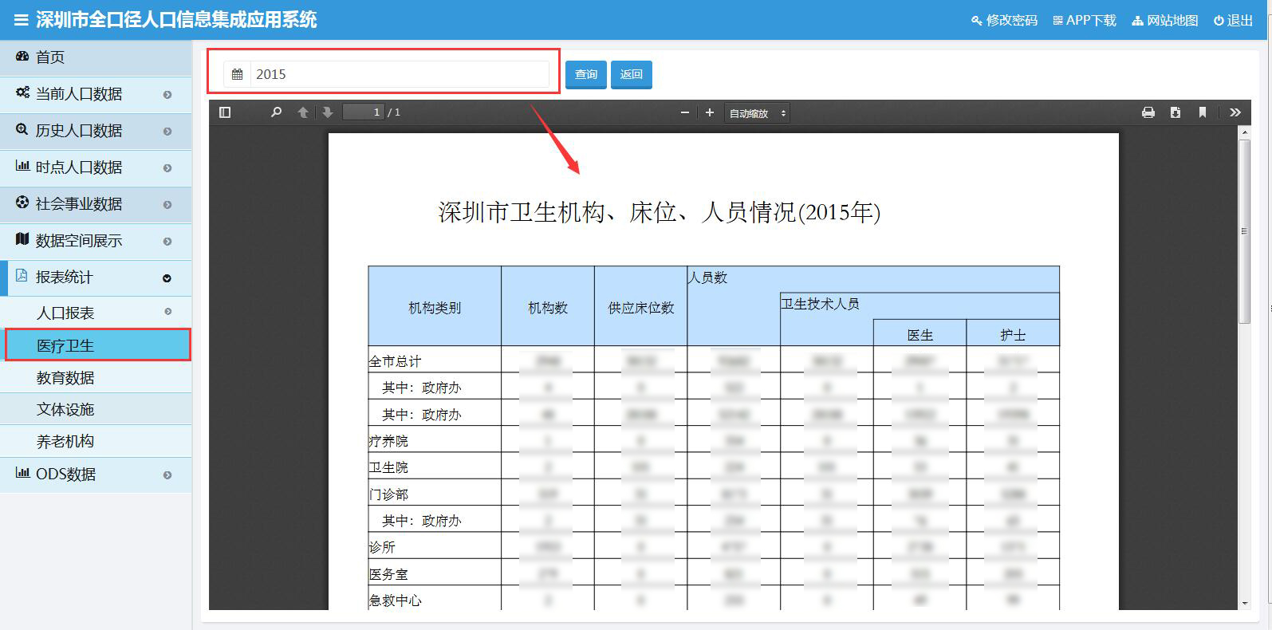Click map icon of 数据空间展示
Screen dimensions: 1272x630
pos(22,239)
